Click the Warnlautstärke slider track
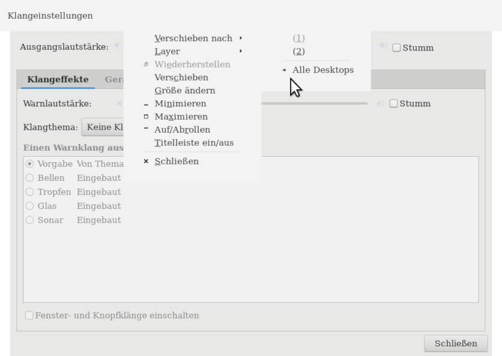502x356 pixels. pyautogui.click(x=315, y=103)
